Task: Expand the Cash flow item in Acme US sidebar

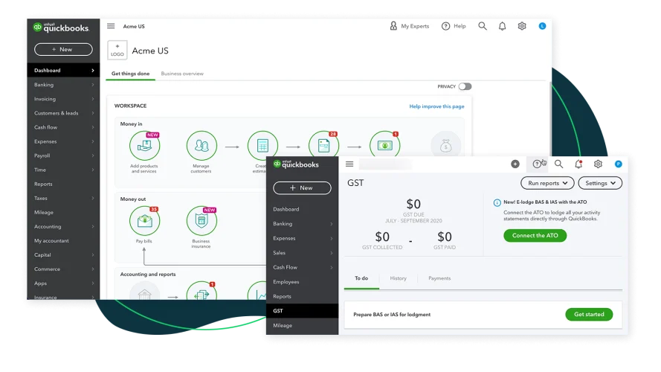Action: [x=63, y=127]
